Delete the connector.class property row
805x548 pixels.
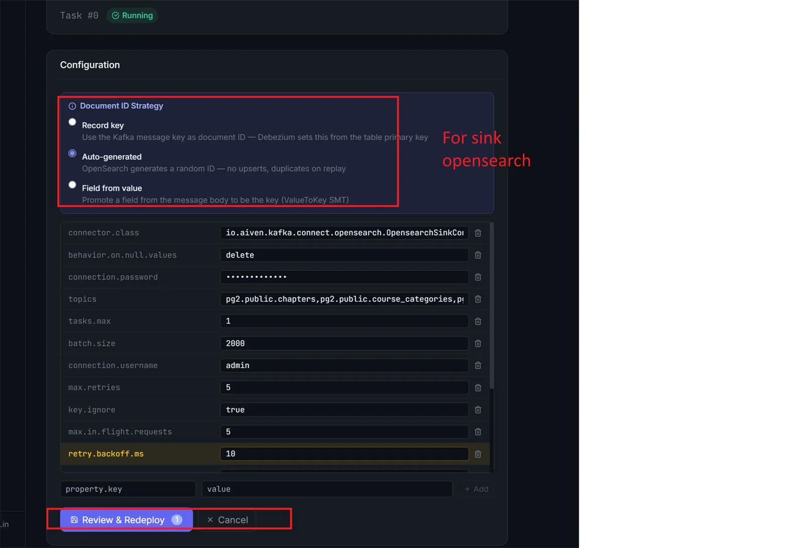click(x=478, y=233)
